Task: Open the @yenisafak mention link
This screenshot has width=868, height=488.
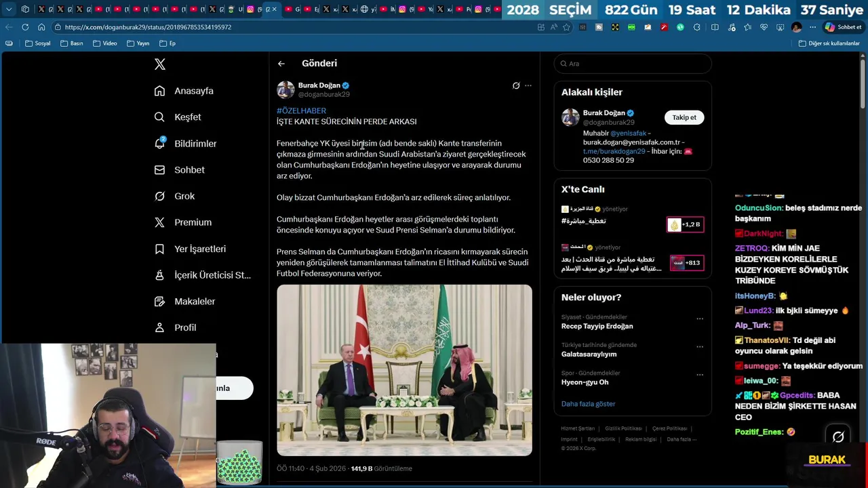Action: (628, 134)
